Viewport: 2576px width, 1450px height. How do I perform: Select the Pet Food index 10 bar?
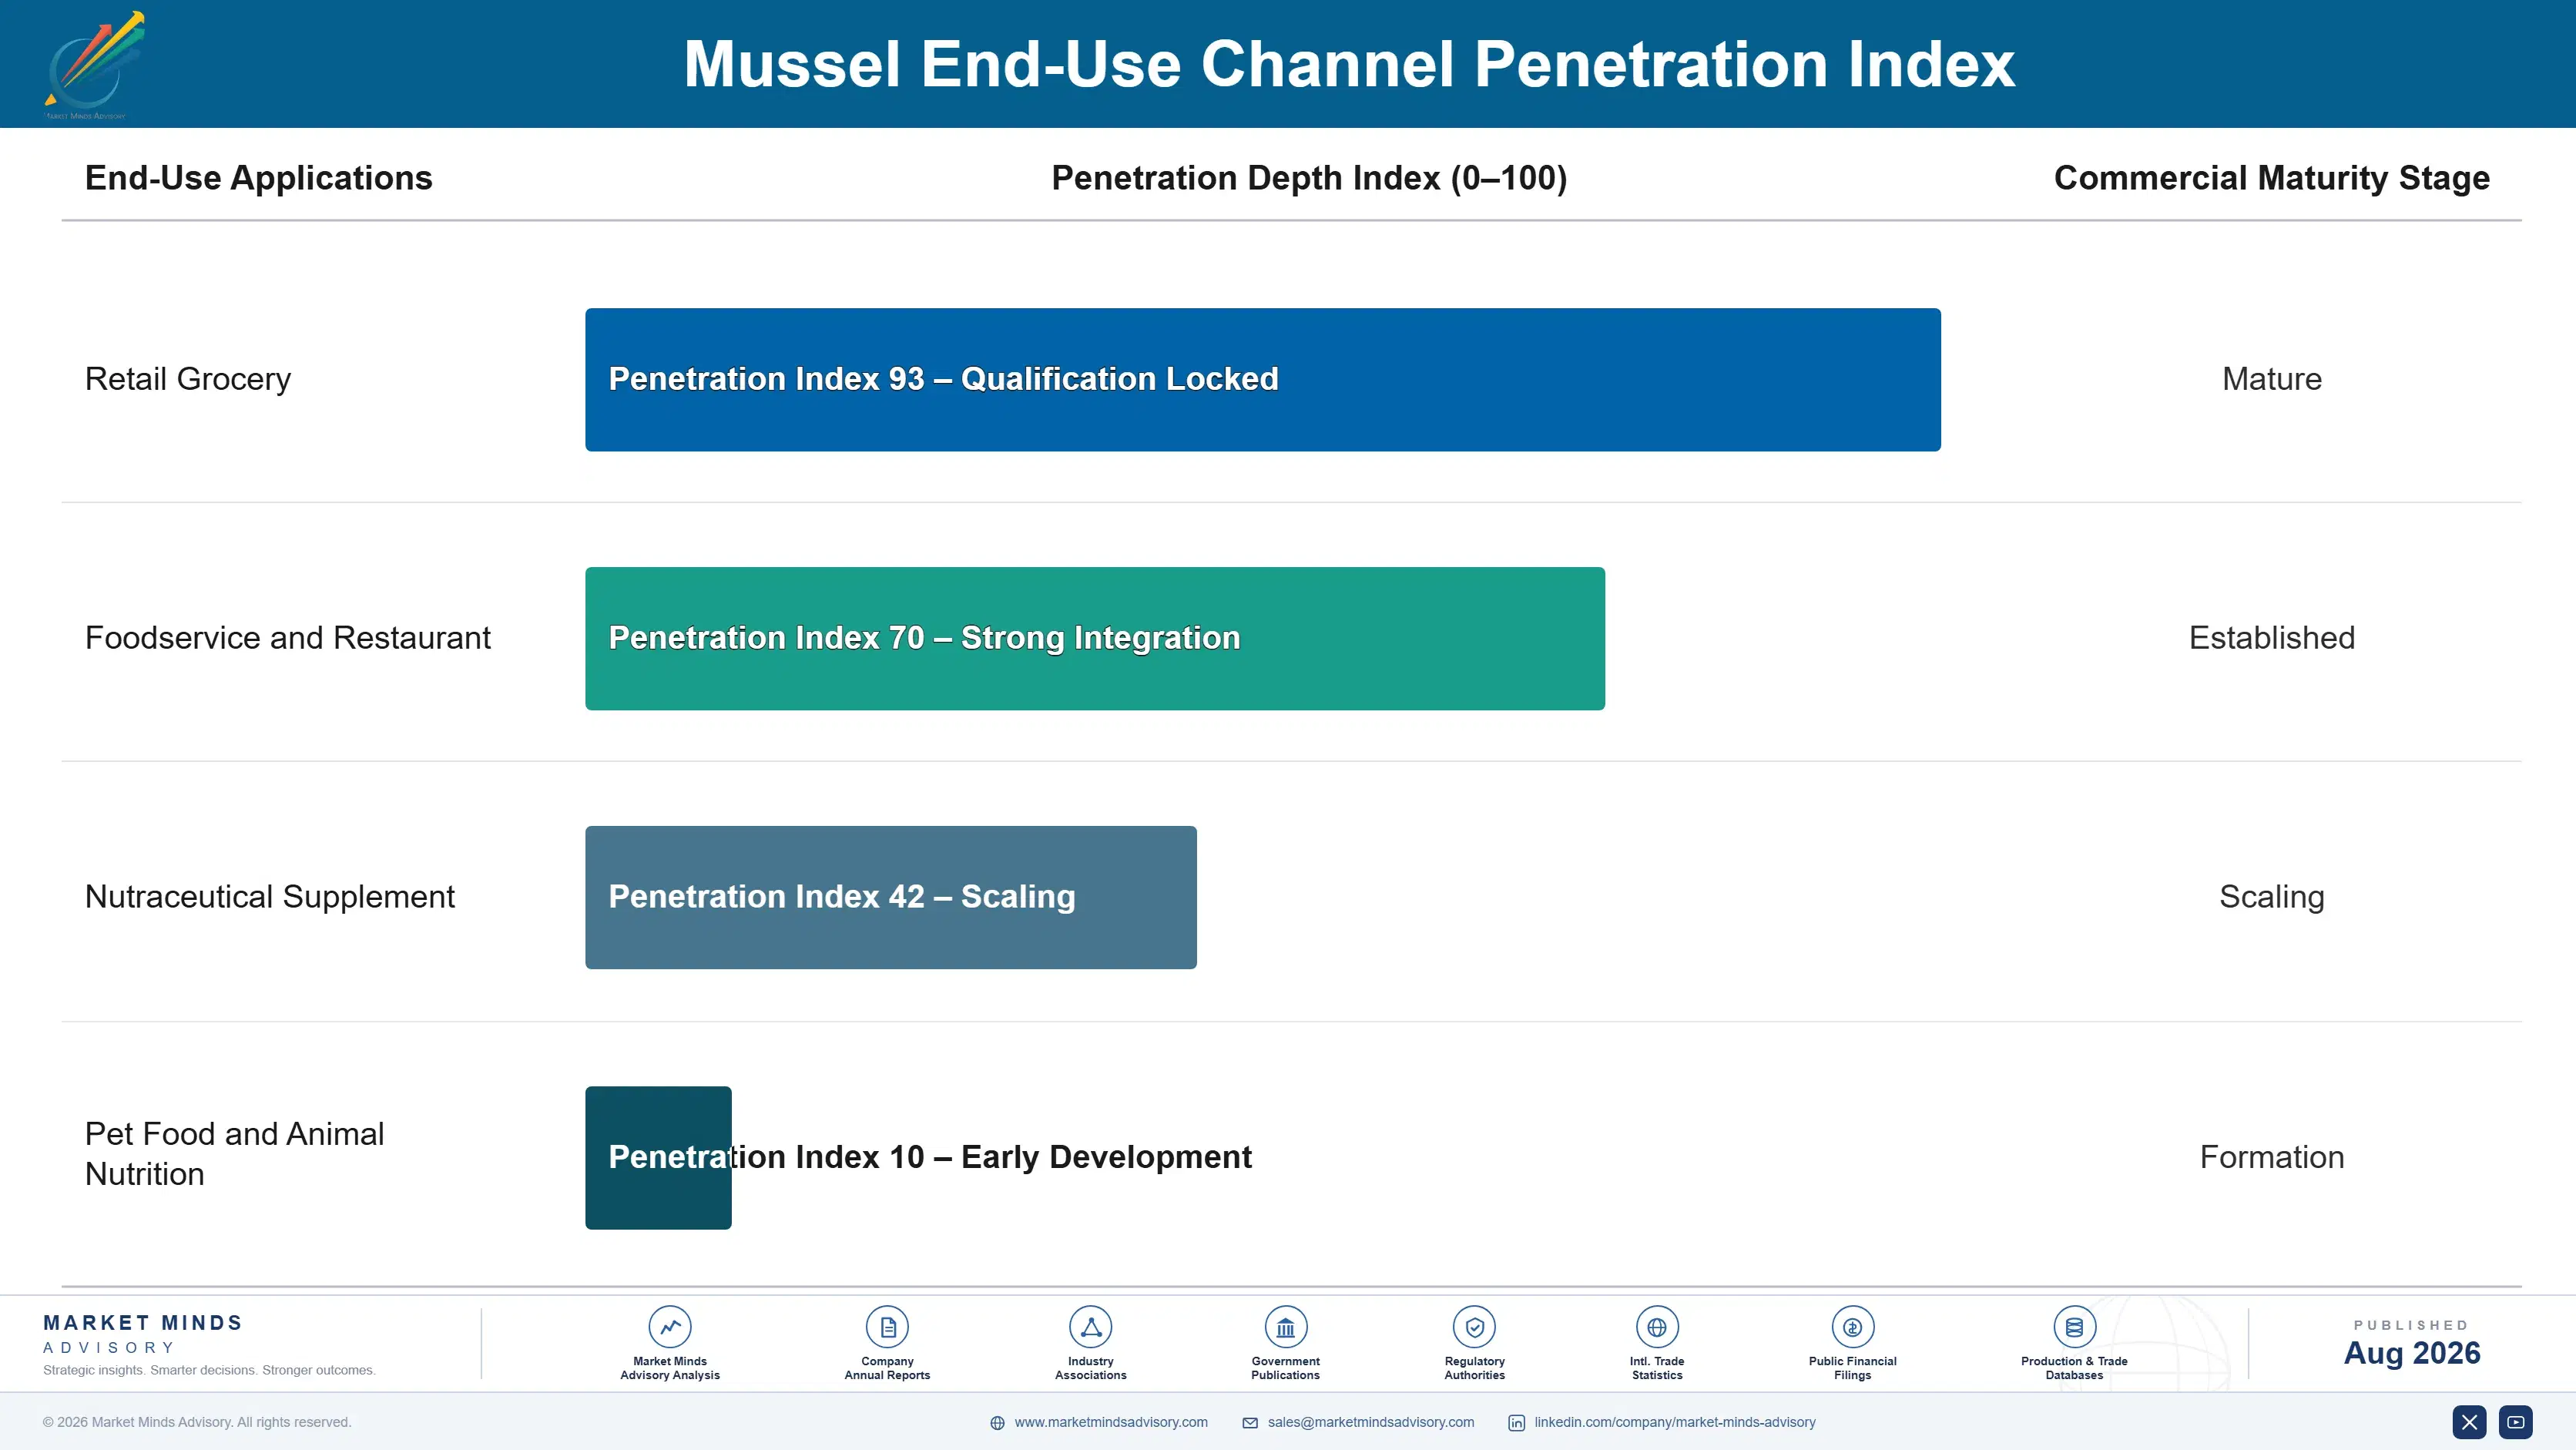tap(658, 1158)
